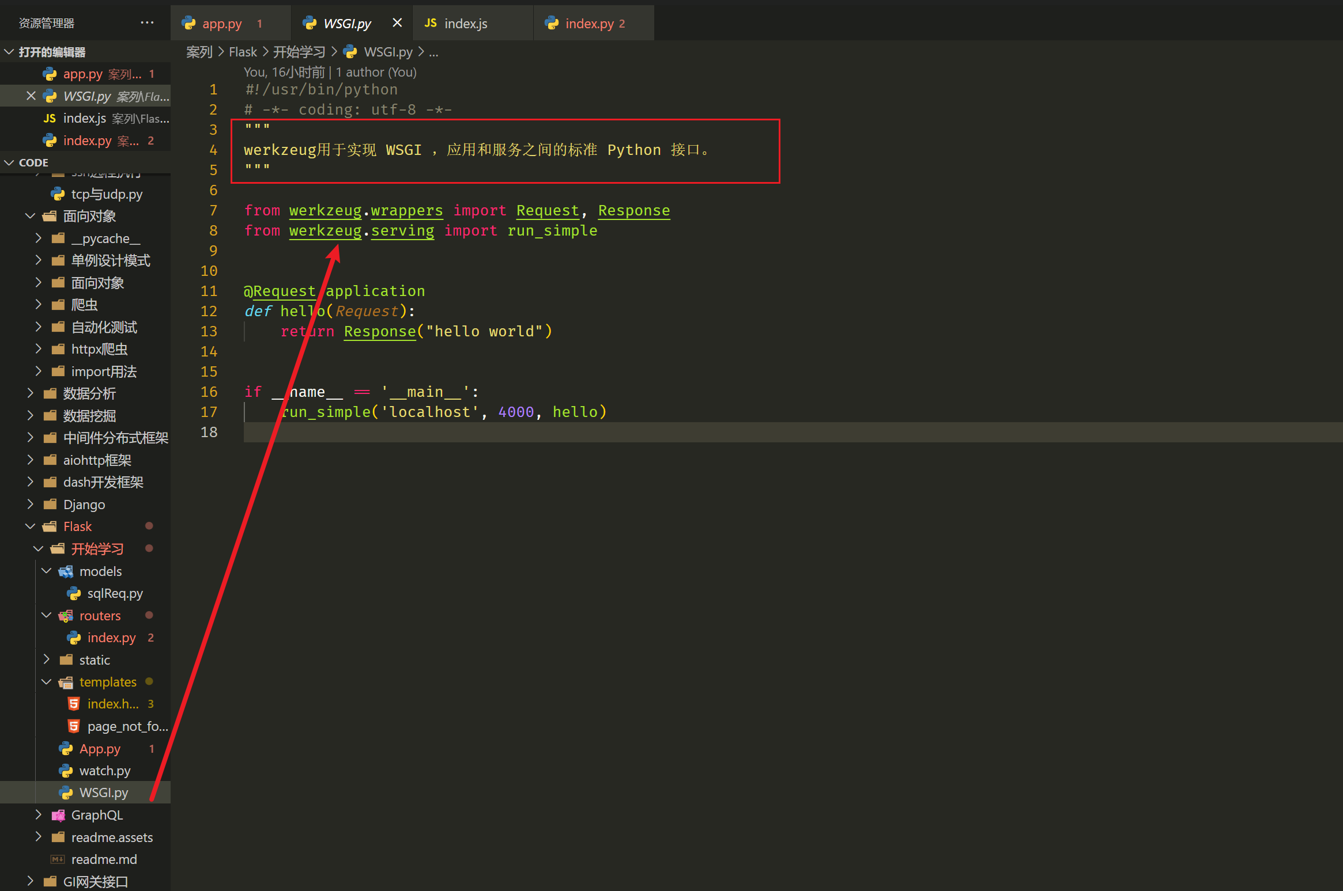Image resolution: width=1343 pixels, height=891 pixels.
Task: Expand the static folder chevron
Action: click(47, 659)
